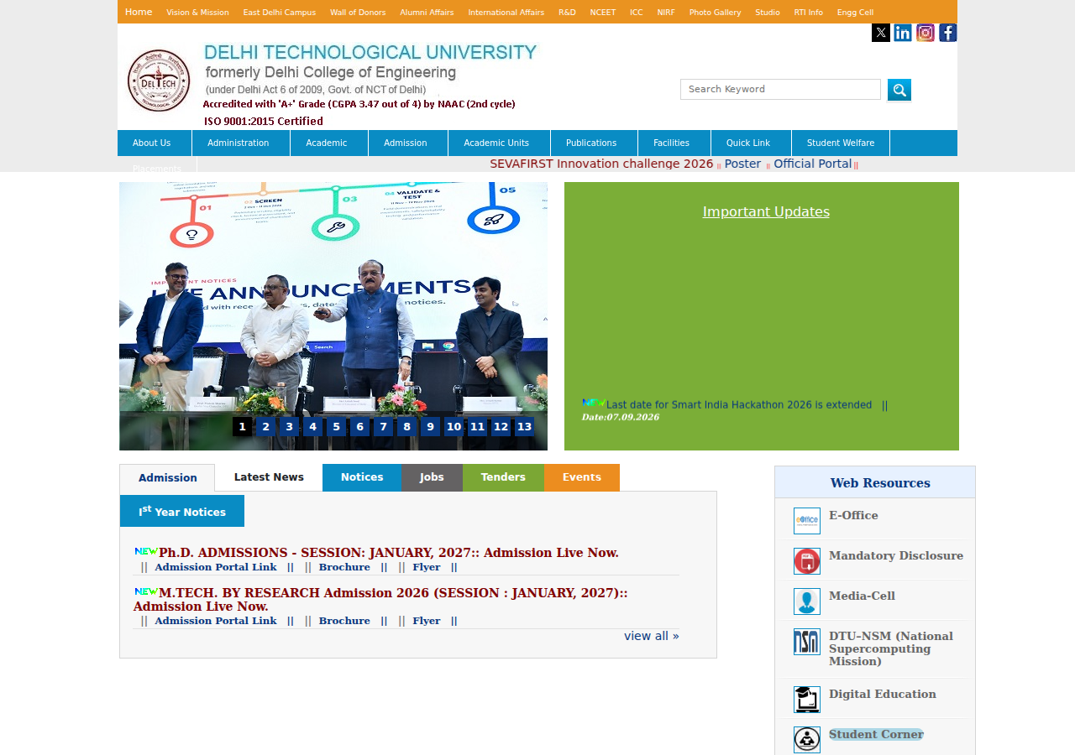Open Smart India Hackathon extension notice
Image resolution: width=1075 pixels, height=755 pixels.
[x=739, y=404]
